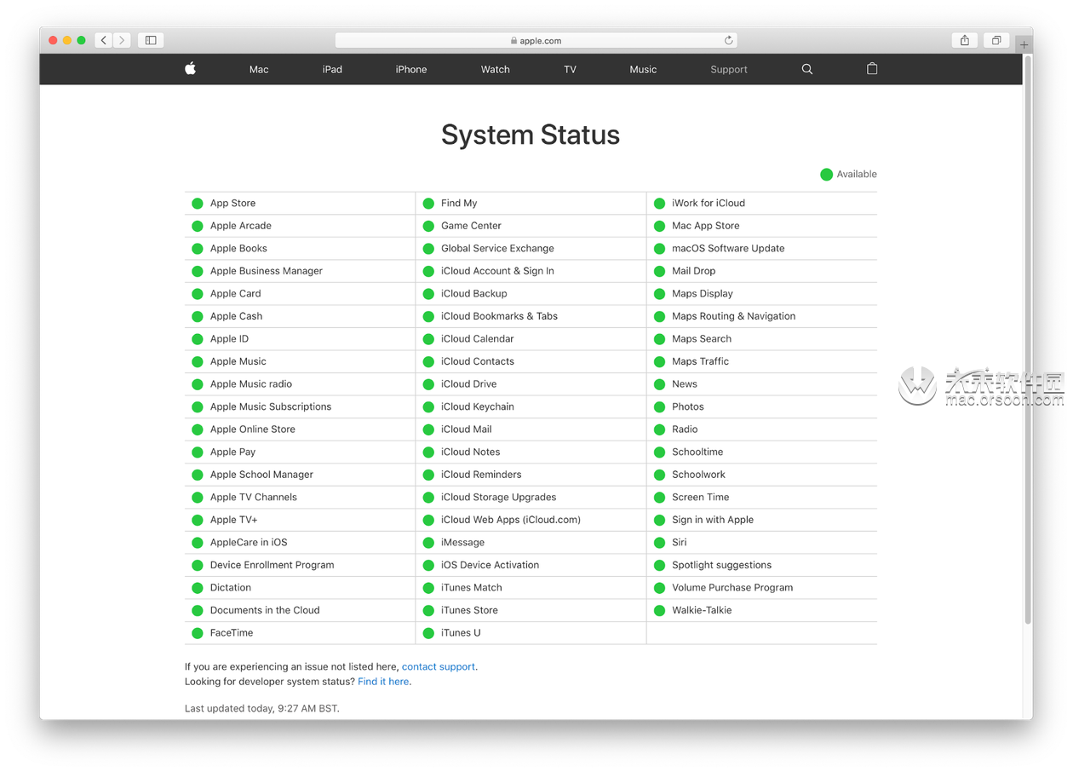Open the Mac menu item
This screenshot has height=772, width=1073.
259,69
